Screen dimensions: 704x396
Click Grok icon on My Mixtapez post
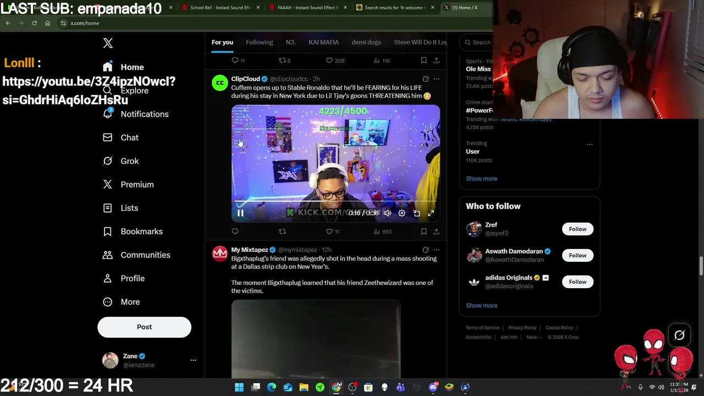coord(425,250)
